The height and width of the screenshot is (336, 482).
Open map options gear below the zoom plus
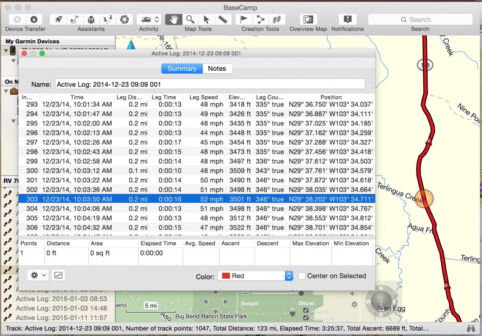coord(354,305)
